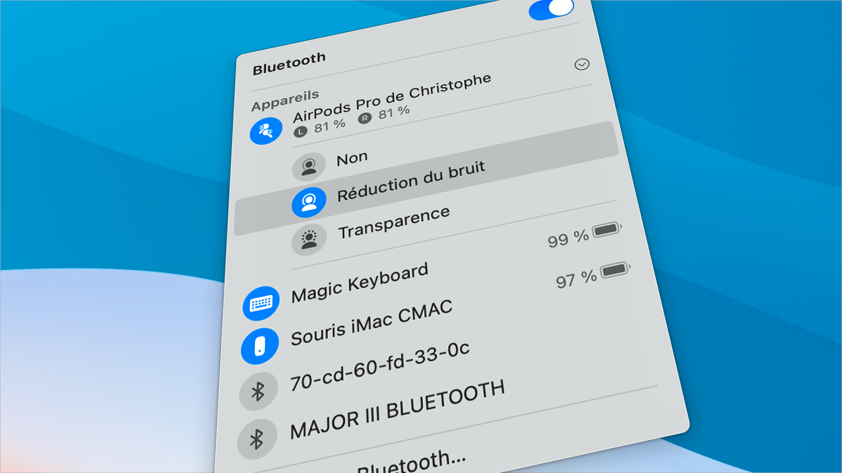Click the left AirPod 81 % battery
Image resolution: width=842 pixels, height=473 pixels.
pos(320,128)
